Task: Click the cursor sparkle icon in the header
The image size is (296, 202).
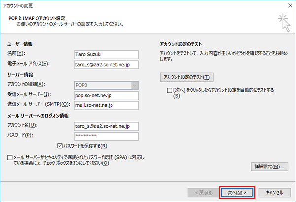Action: tap(284, 20)
